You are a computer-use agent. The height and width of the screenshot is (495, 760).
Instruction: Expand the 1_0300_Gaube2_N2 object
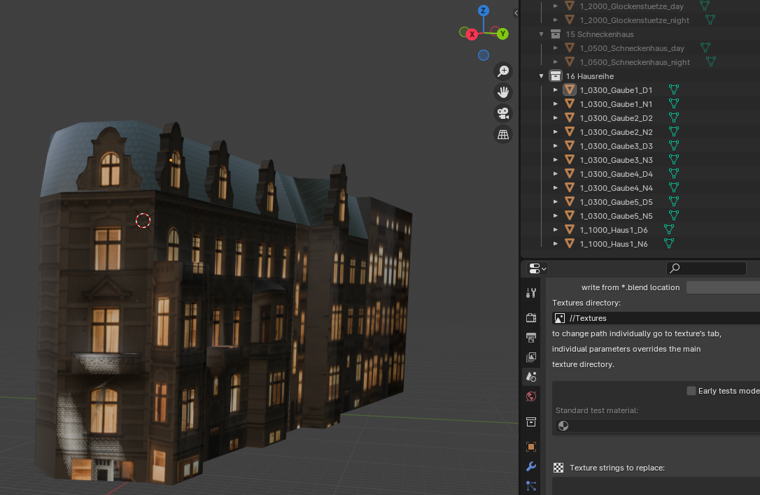[x=556, y=132]
